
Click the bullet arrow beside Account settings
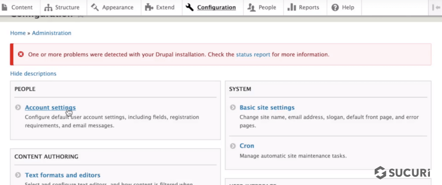pos(18,108)
